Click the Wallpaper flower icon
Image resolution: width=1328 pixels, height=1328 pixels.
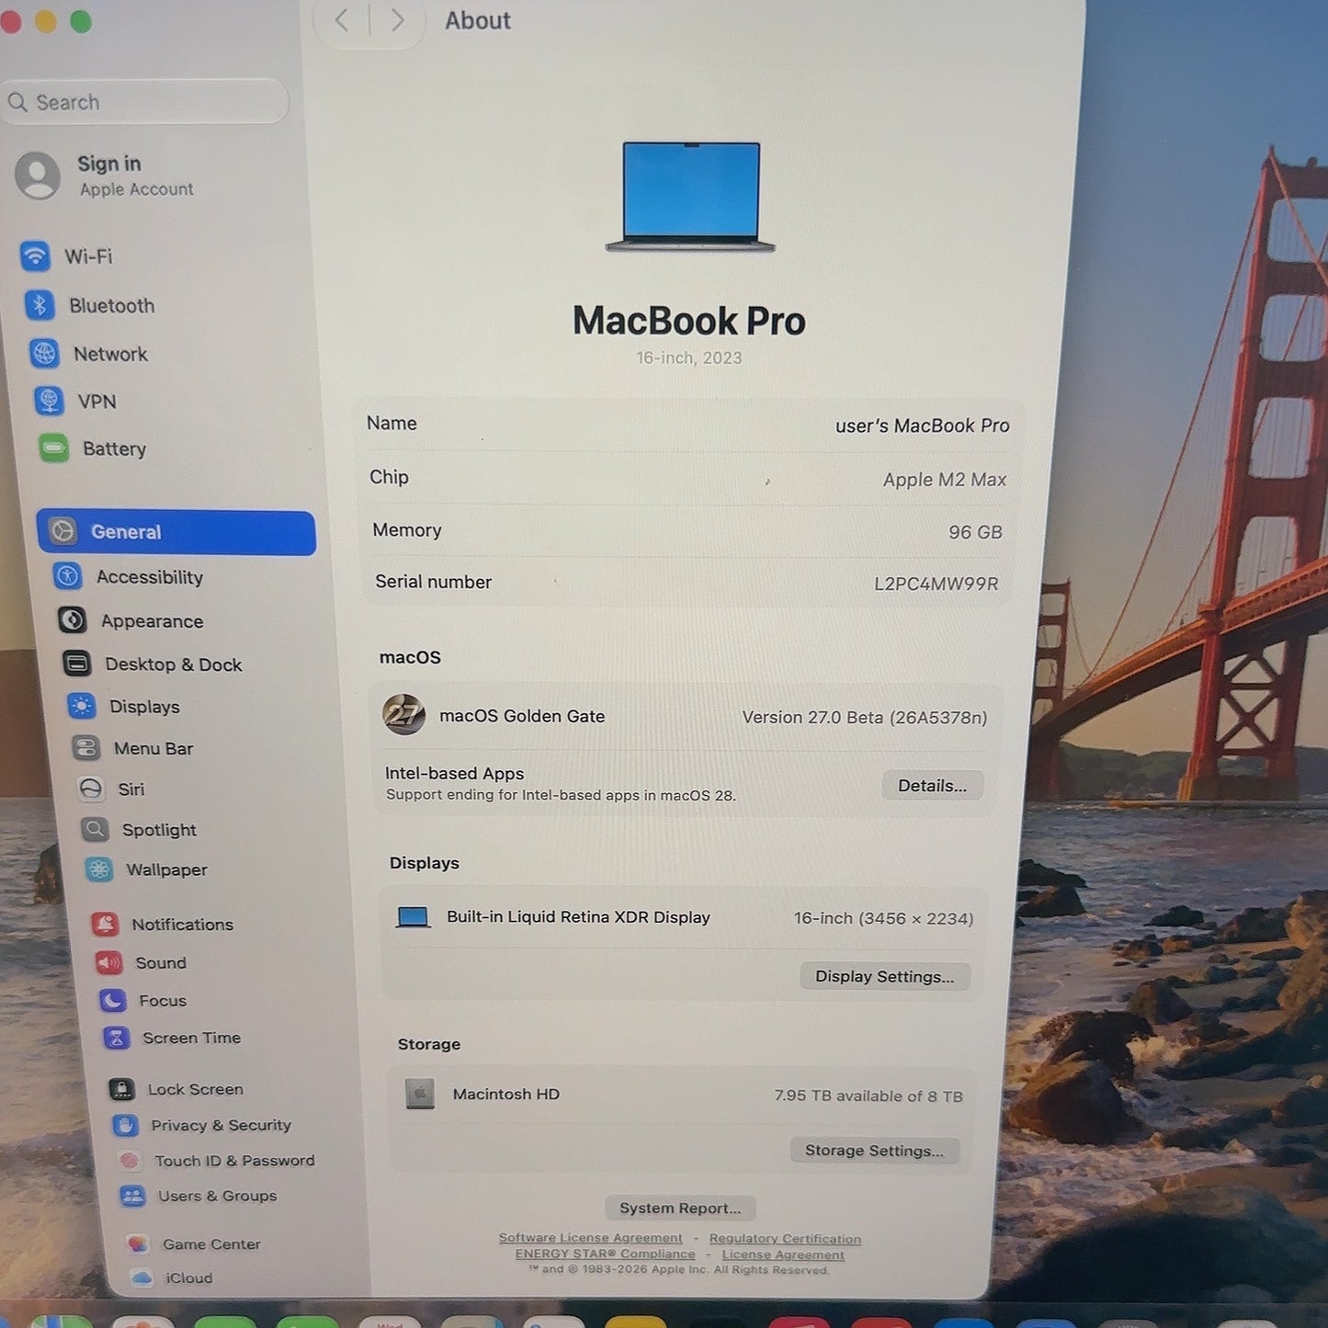(99, 869)
